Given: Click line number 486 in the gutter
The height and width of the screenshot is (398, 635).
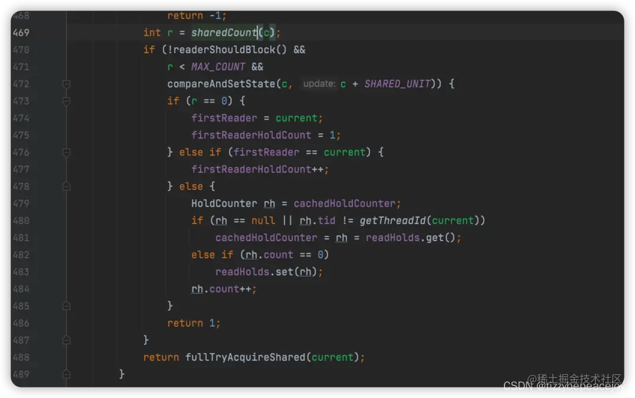Looking at the screenshot, I should point(21,323).
